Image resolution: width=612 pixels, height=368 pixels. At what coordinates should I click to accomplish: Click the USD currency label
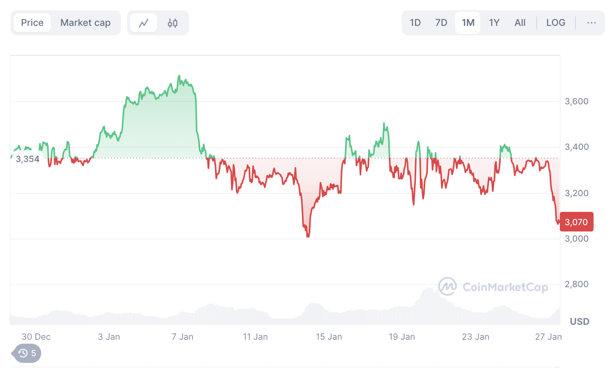coord(579,322)
